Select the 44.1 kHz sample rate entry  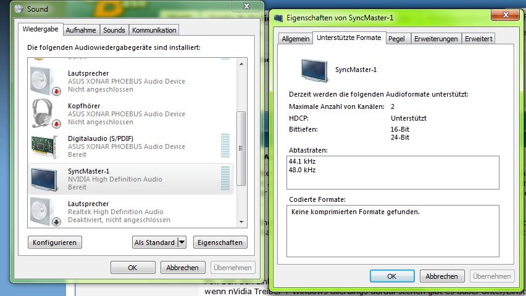(303, 161)
